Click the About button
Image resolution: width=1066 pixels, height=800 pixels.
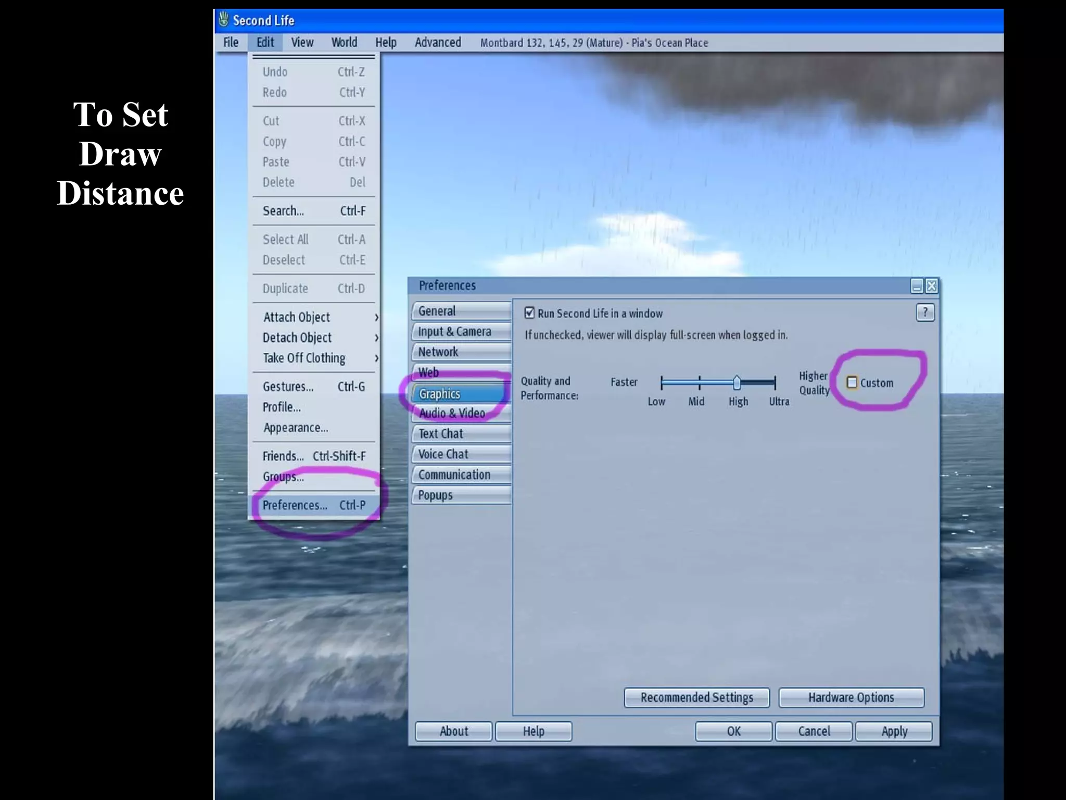click(453, 731)
